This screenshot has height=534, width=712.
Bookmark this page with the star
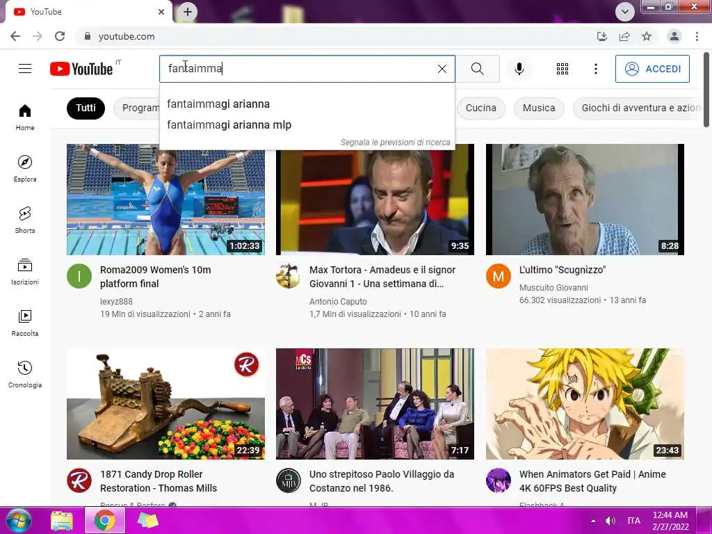(647, 36)
